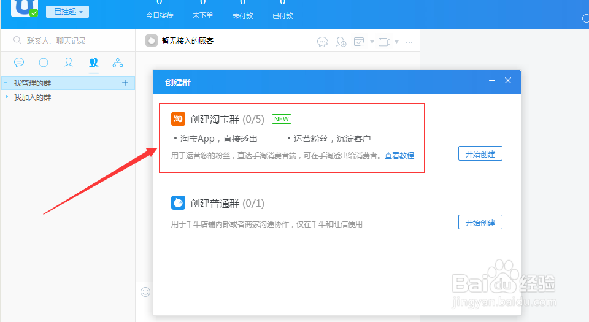Switch to the contacts person tab
The width and height of the screenshot is (589, 322).
68,63
